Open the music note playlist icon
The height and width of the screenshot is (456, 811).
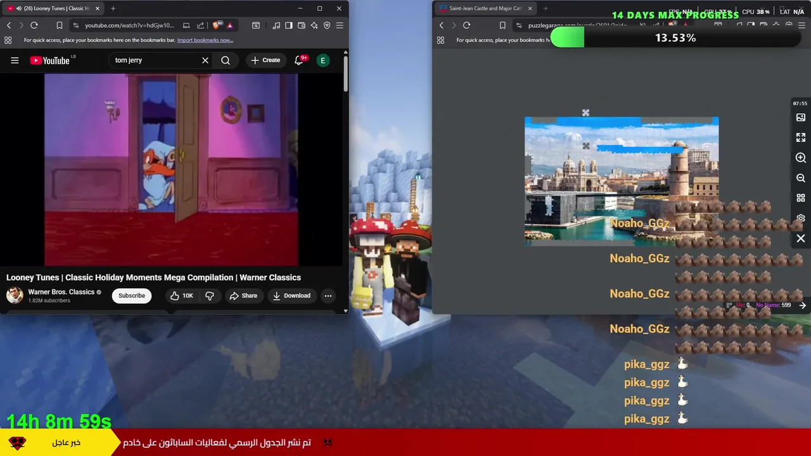[276, 25]
